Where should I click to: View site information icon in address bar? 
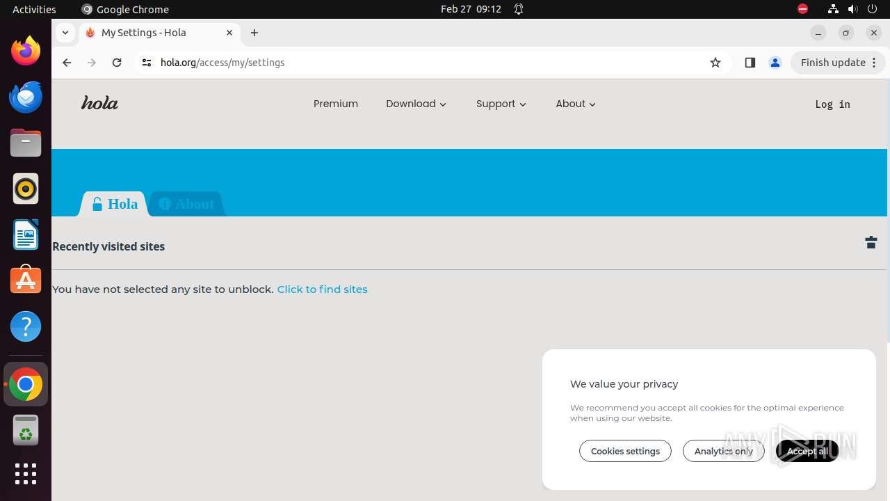[x=146, y=63]
